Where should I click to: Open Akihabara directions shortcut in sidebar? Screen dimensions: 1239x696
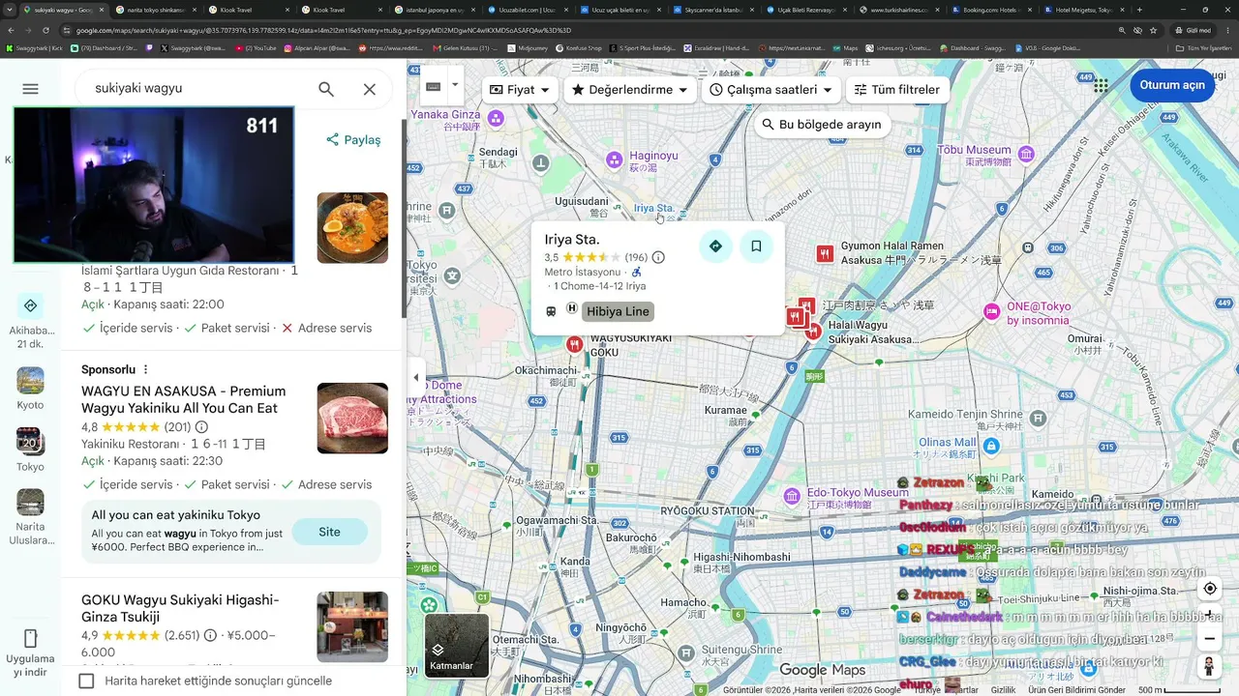coord(31,322)
